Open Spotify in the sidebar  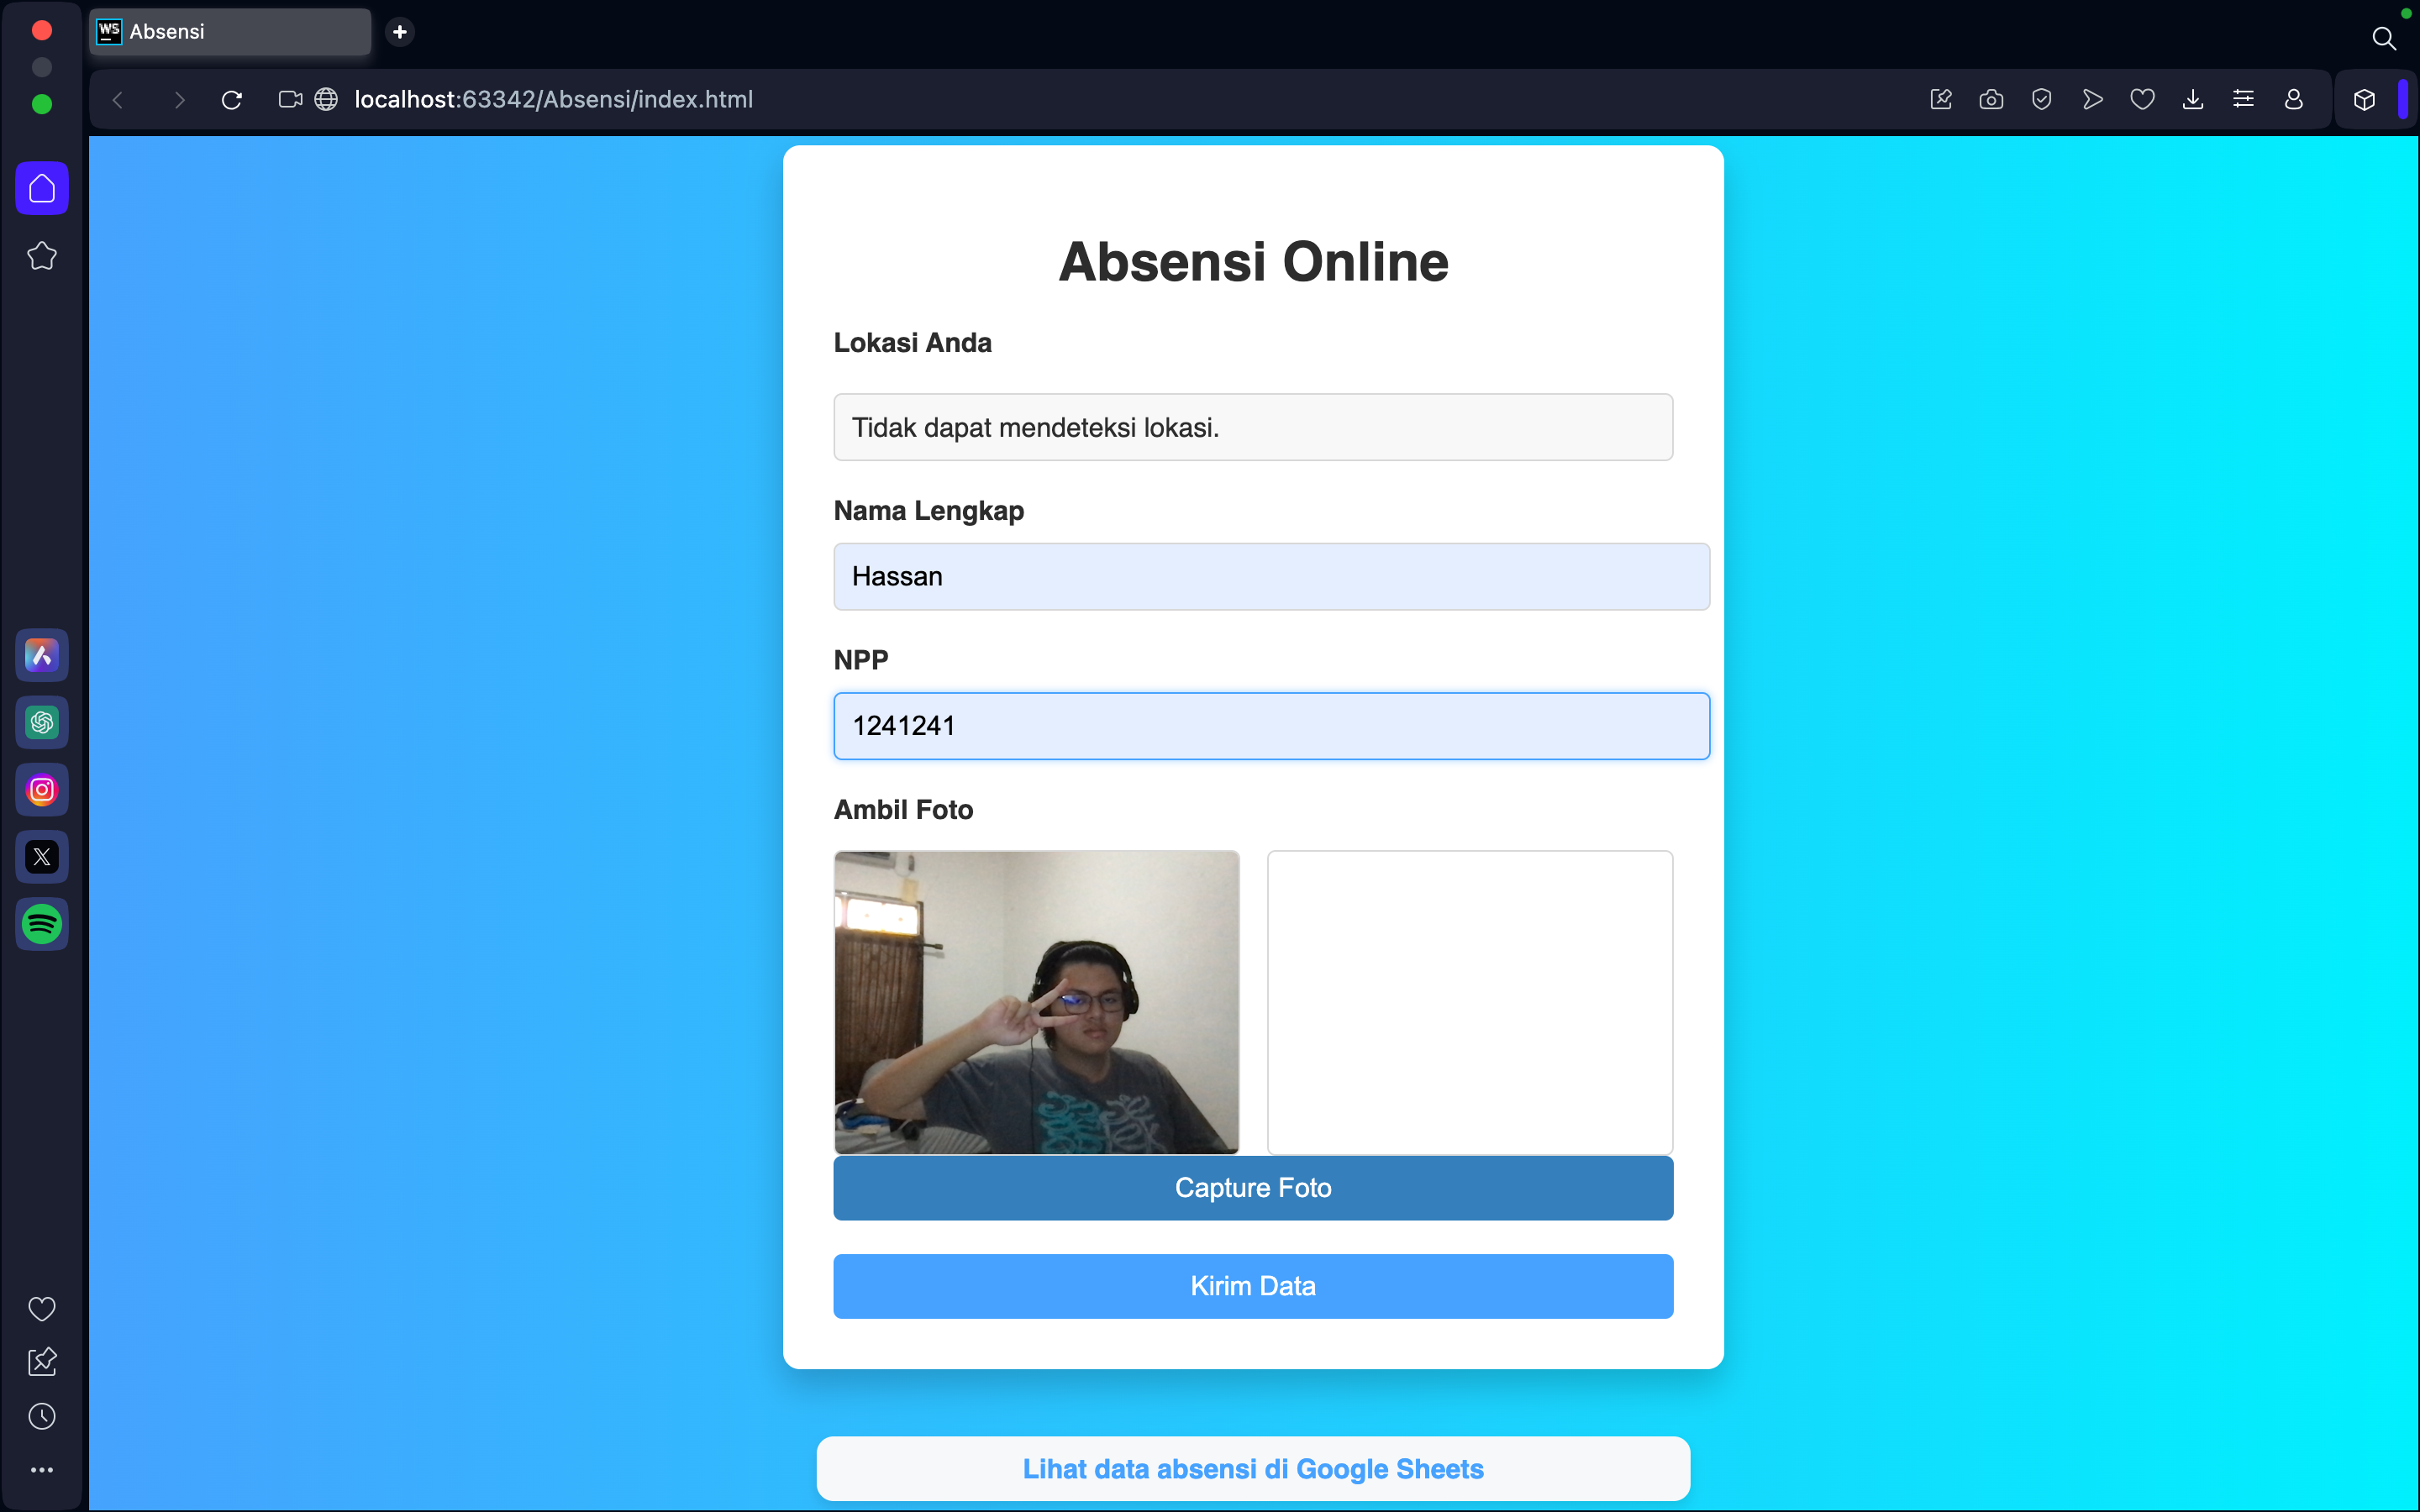(x=42, y=924)
